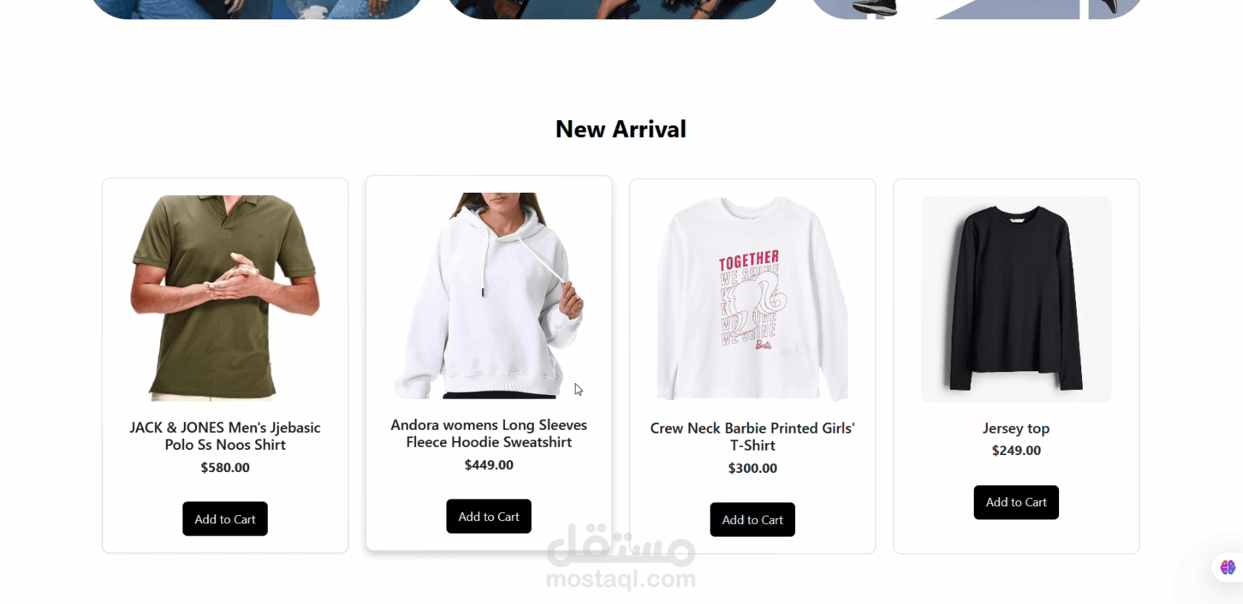The image size is (1243, 604).
Task: Click the New Arrival section heading
Action: pos(621,129)
